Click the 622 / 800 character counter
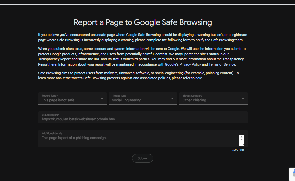The image size is (295, 181). click(x=238, y=150)
